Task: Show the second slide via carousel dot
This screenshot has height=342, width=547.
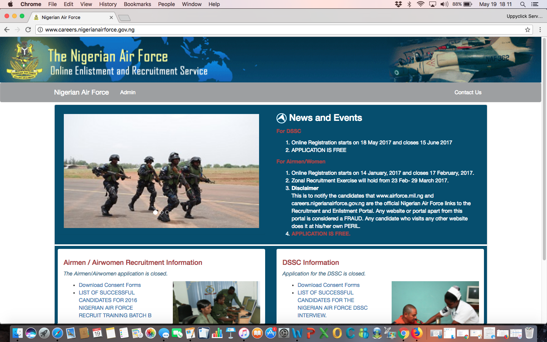Action: [161, 212]
